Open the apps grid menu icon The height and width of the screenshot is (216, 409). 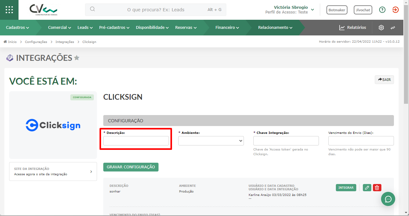pos(9,10)
